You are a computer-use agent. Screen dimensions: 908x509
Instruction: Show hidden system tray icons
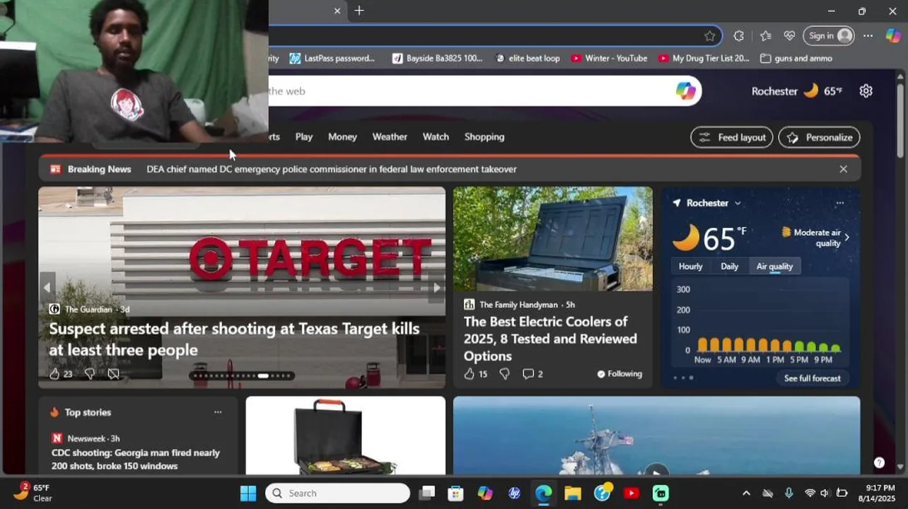tap(746, 493)
